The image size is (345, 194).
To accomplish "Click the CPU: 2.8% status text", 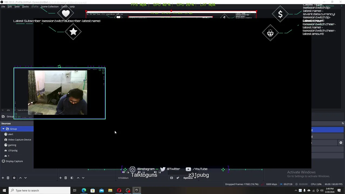I will click(316, 184).
